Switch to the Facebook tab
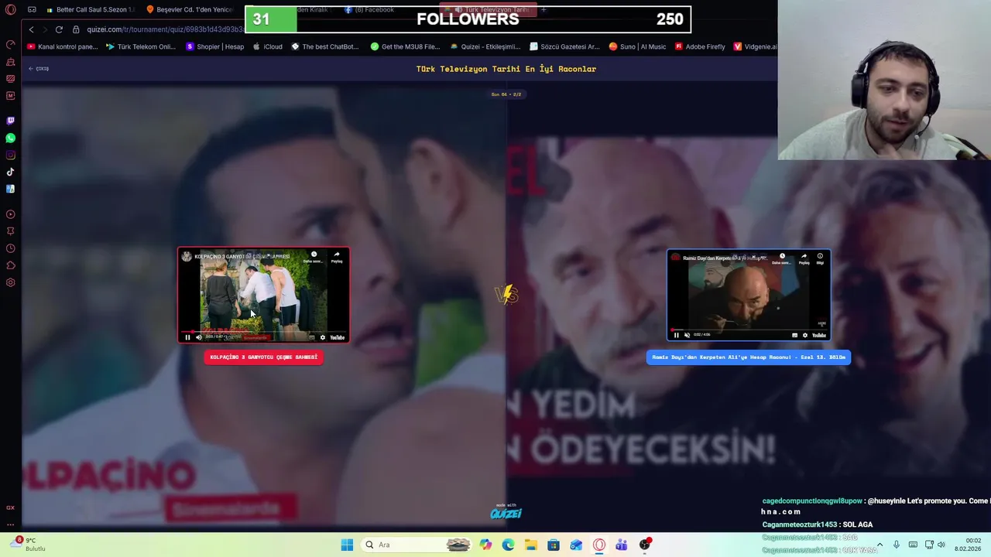 (370, 10)
